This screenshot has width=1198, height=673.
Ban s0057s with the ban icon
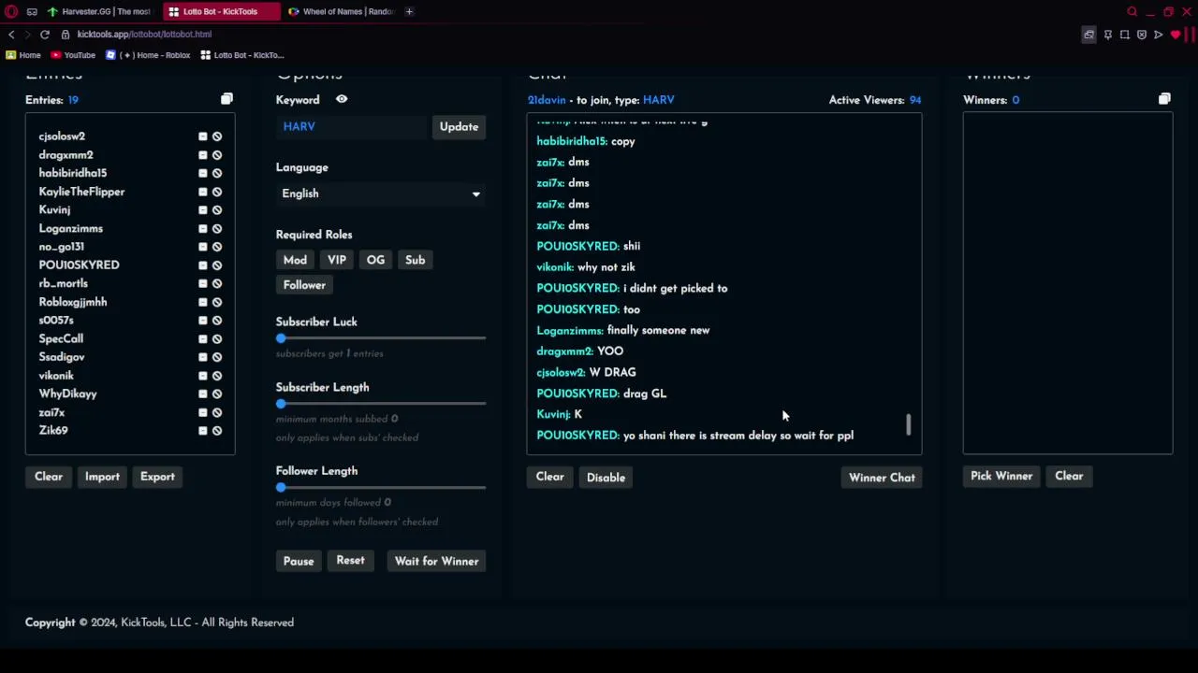tap(217, 321)
